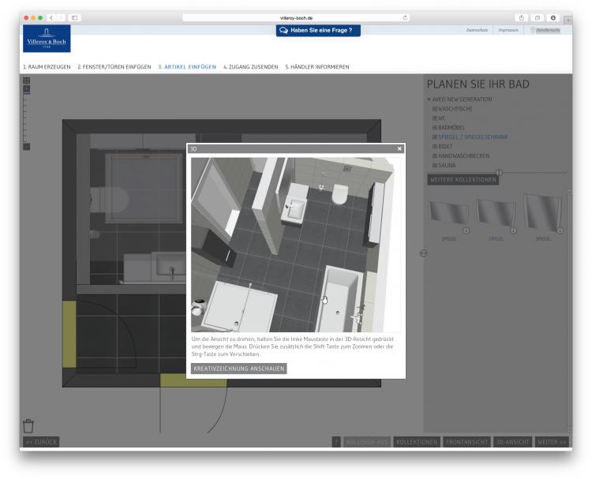This screenshot has height=479, width=592.
Task: Click the panel collapse arrows icon
Action: point(423,253)
